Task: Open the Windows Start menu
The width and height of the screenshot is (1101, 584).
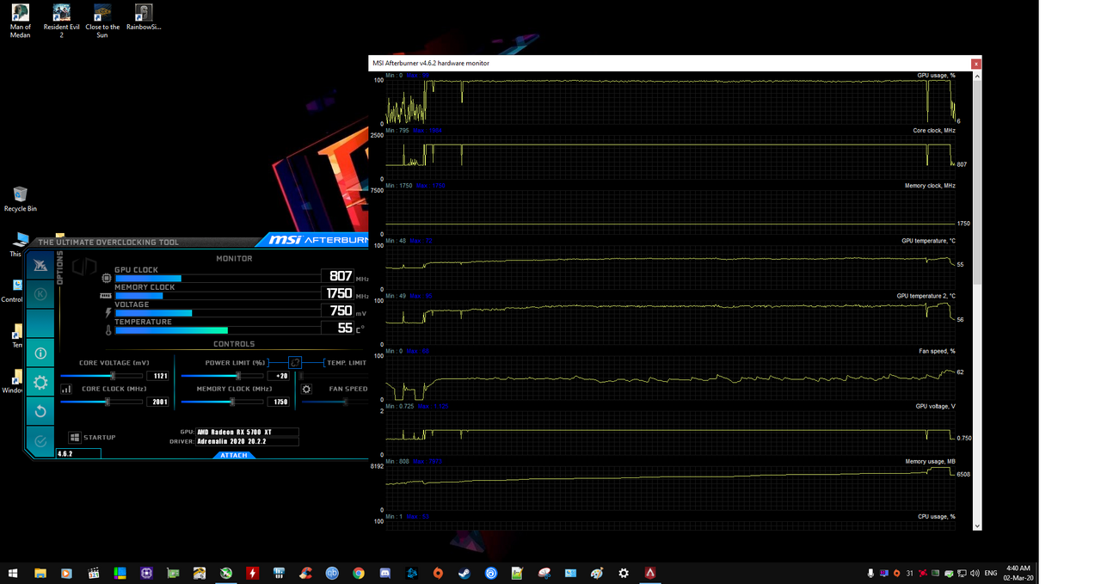Action: pos(13,573)
